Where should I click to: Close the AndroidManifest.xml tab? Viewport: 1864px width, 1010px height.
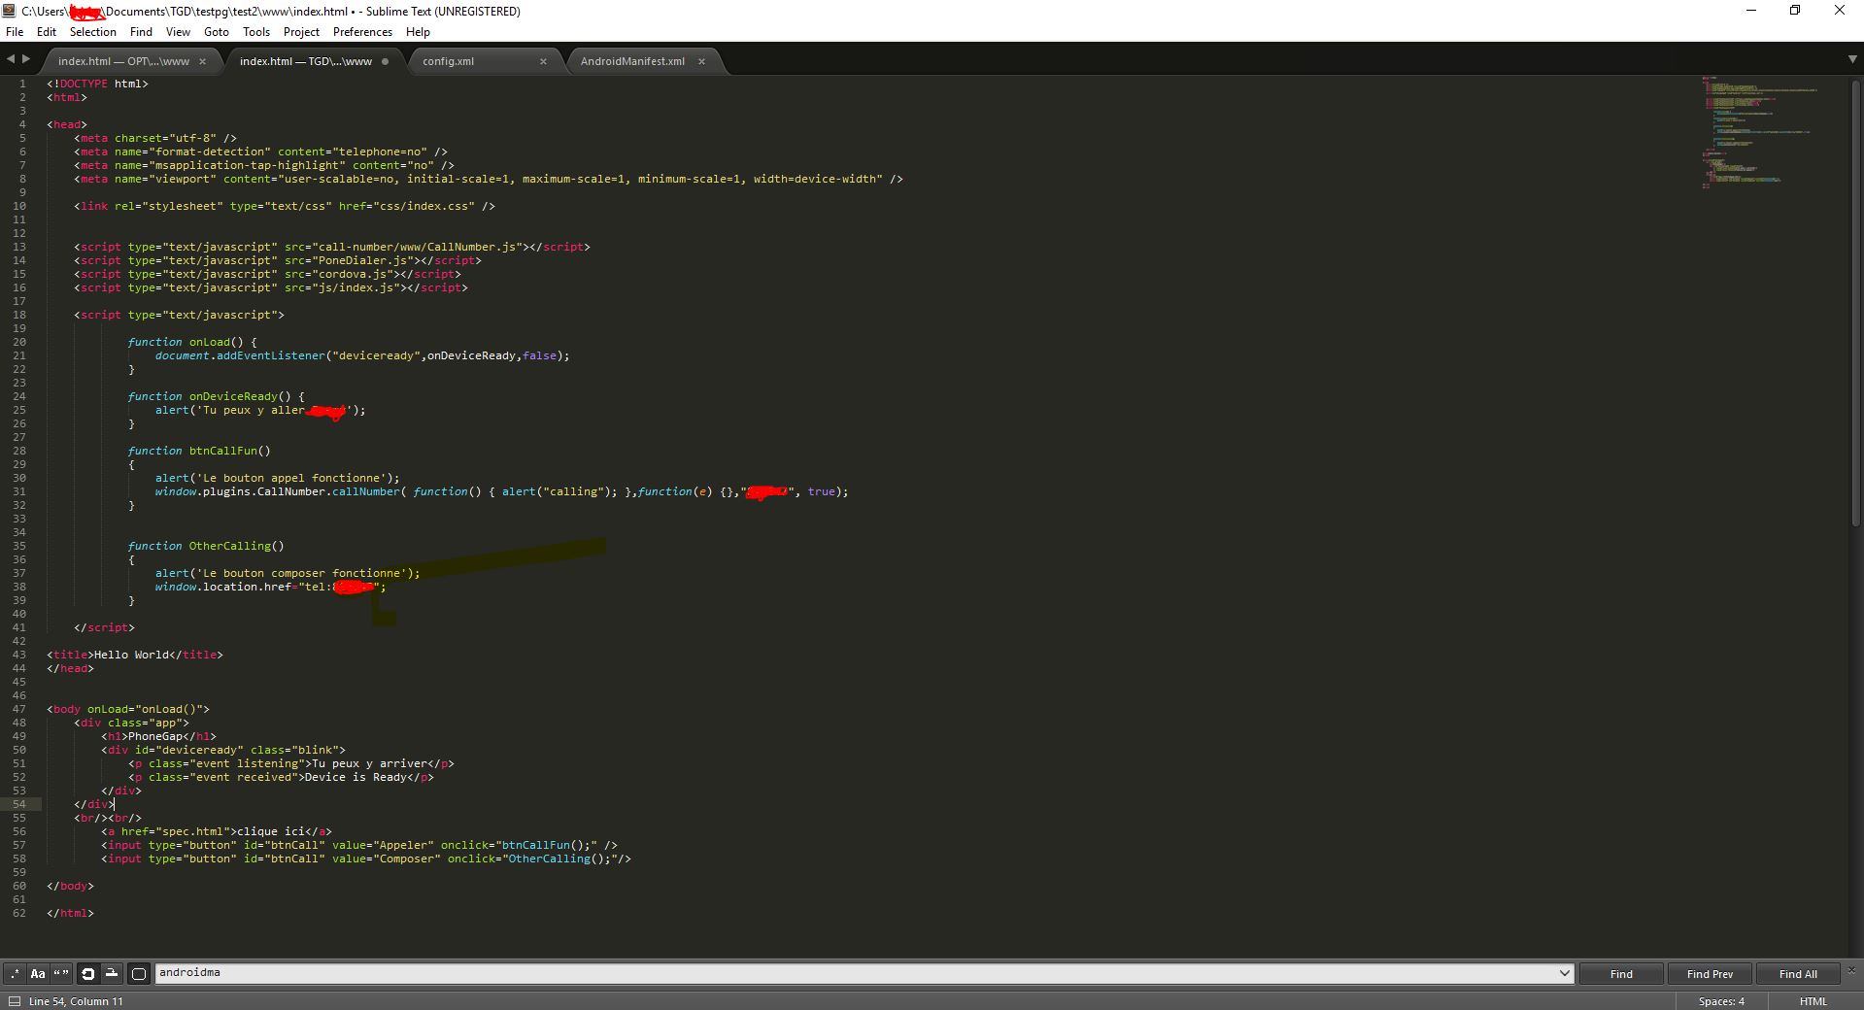pyautogui.click(x=701, y=61)
